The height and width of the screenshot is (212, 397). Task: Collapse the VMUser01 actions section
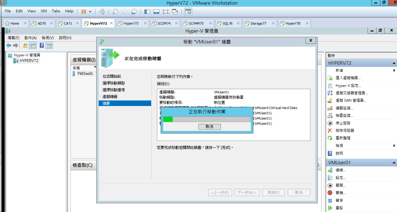click(x=393, y=163)
